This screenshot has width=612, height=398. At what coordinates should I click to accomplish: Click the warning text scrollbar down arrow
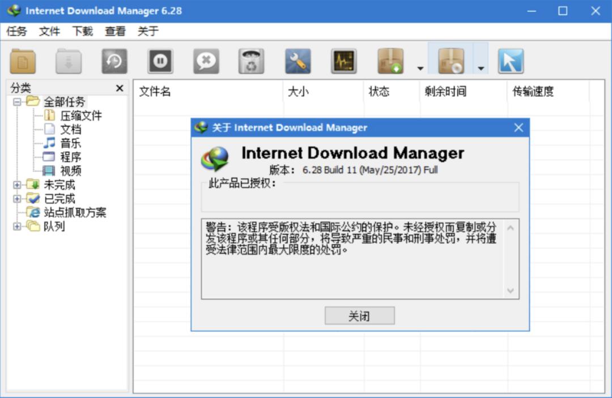(511, 291)
